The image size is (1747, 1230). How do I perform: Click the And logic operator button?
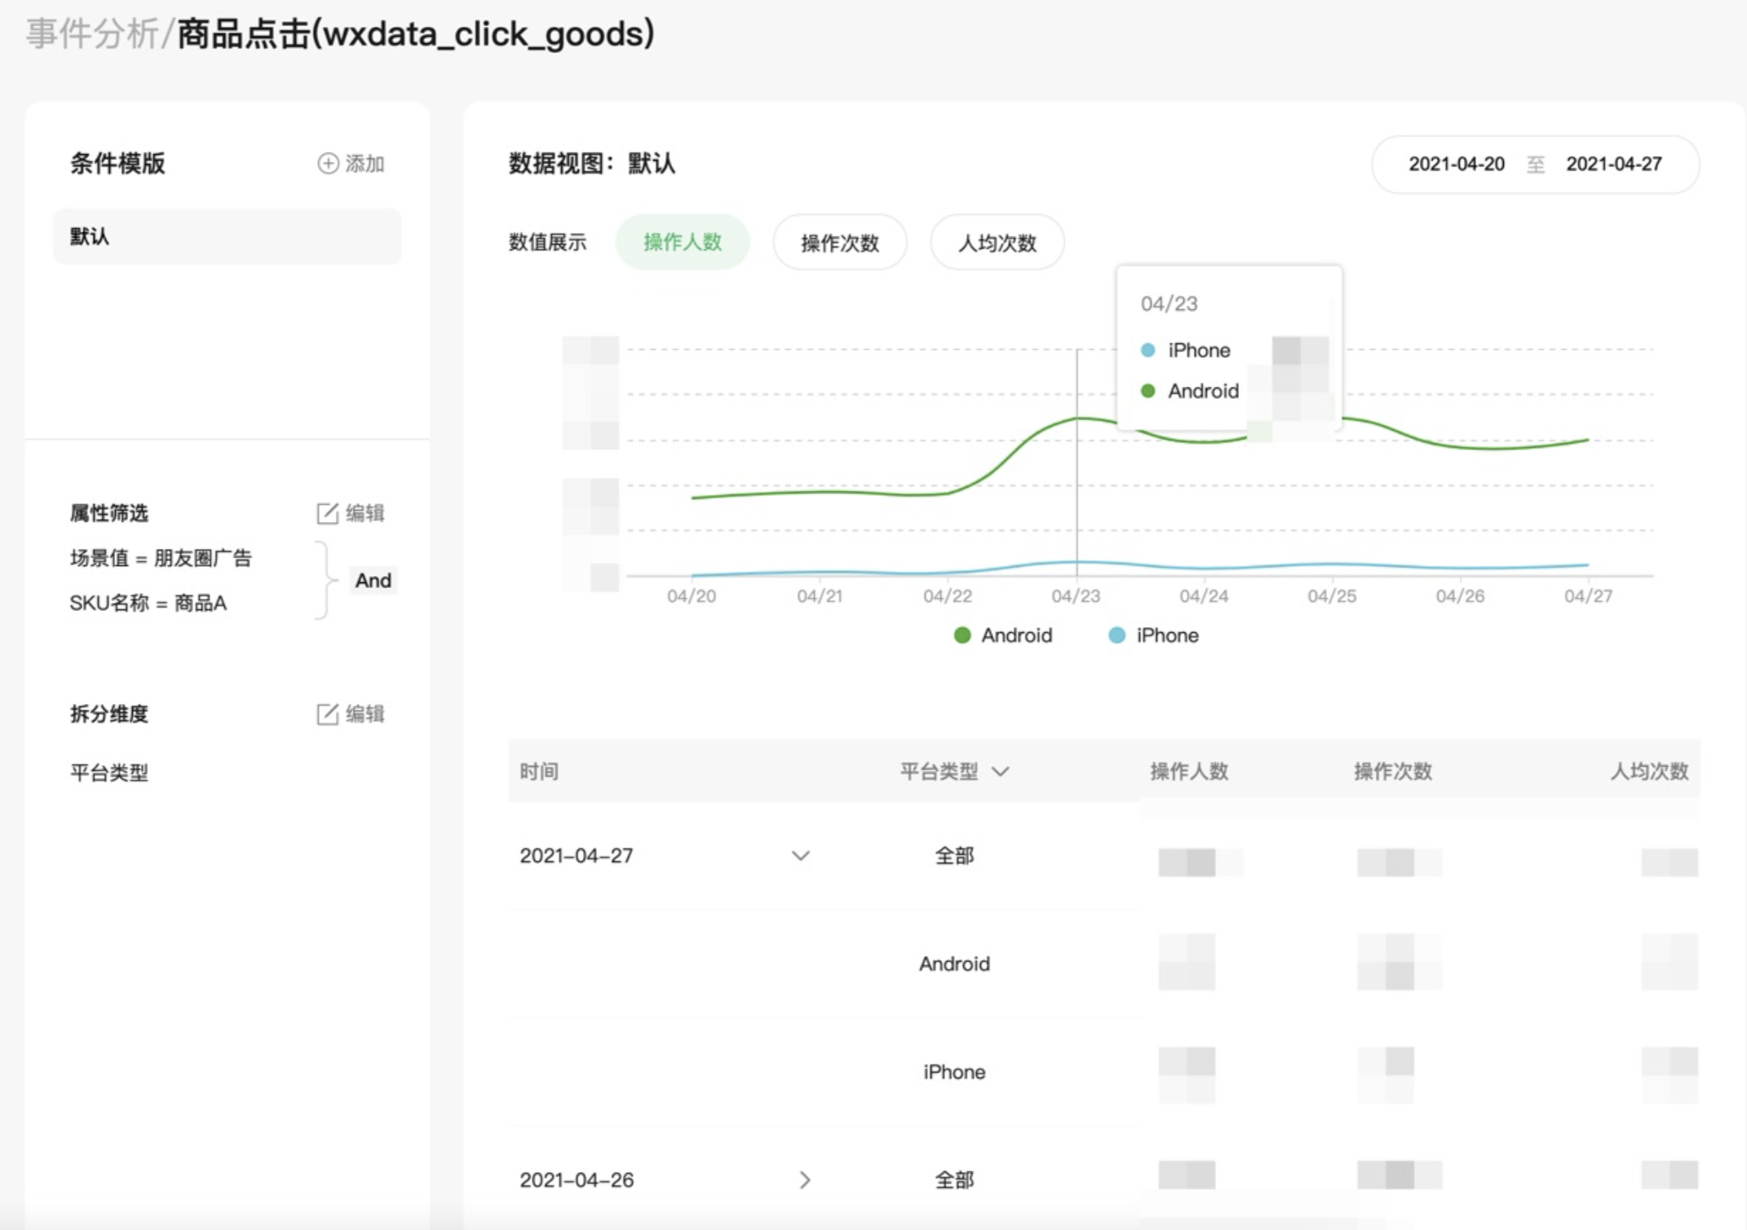coord(373,580)
